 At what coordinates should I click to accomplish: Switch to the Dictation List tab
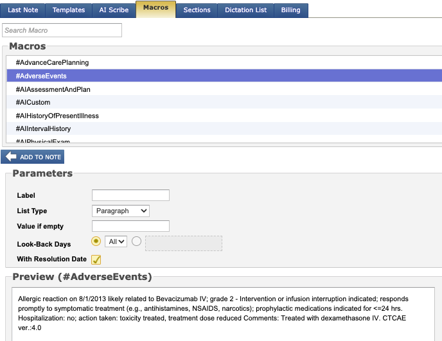click(246, 10)
